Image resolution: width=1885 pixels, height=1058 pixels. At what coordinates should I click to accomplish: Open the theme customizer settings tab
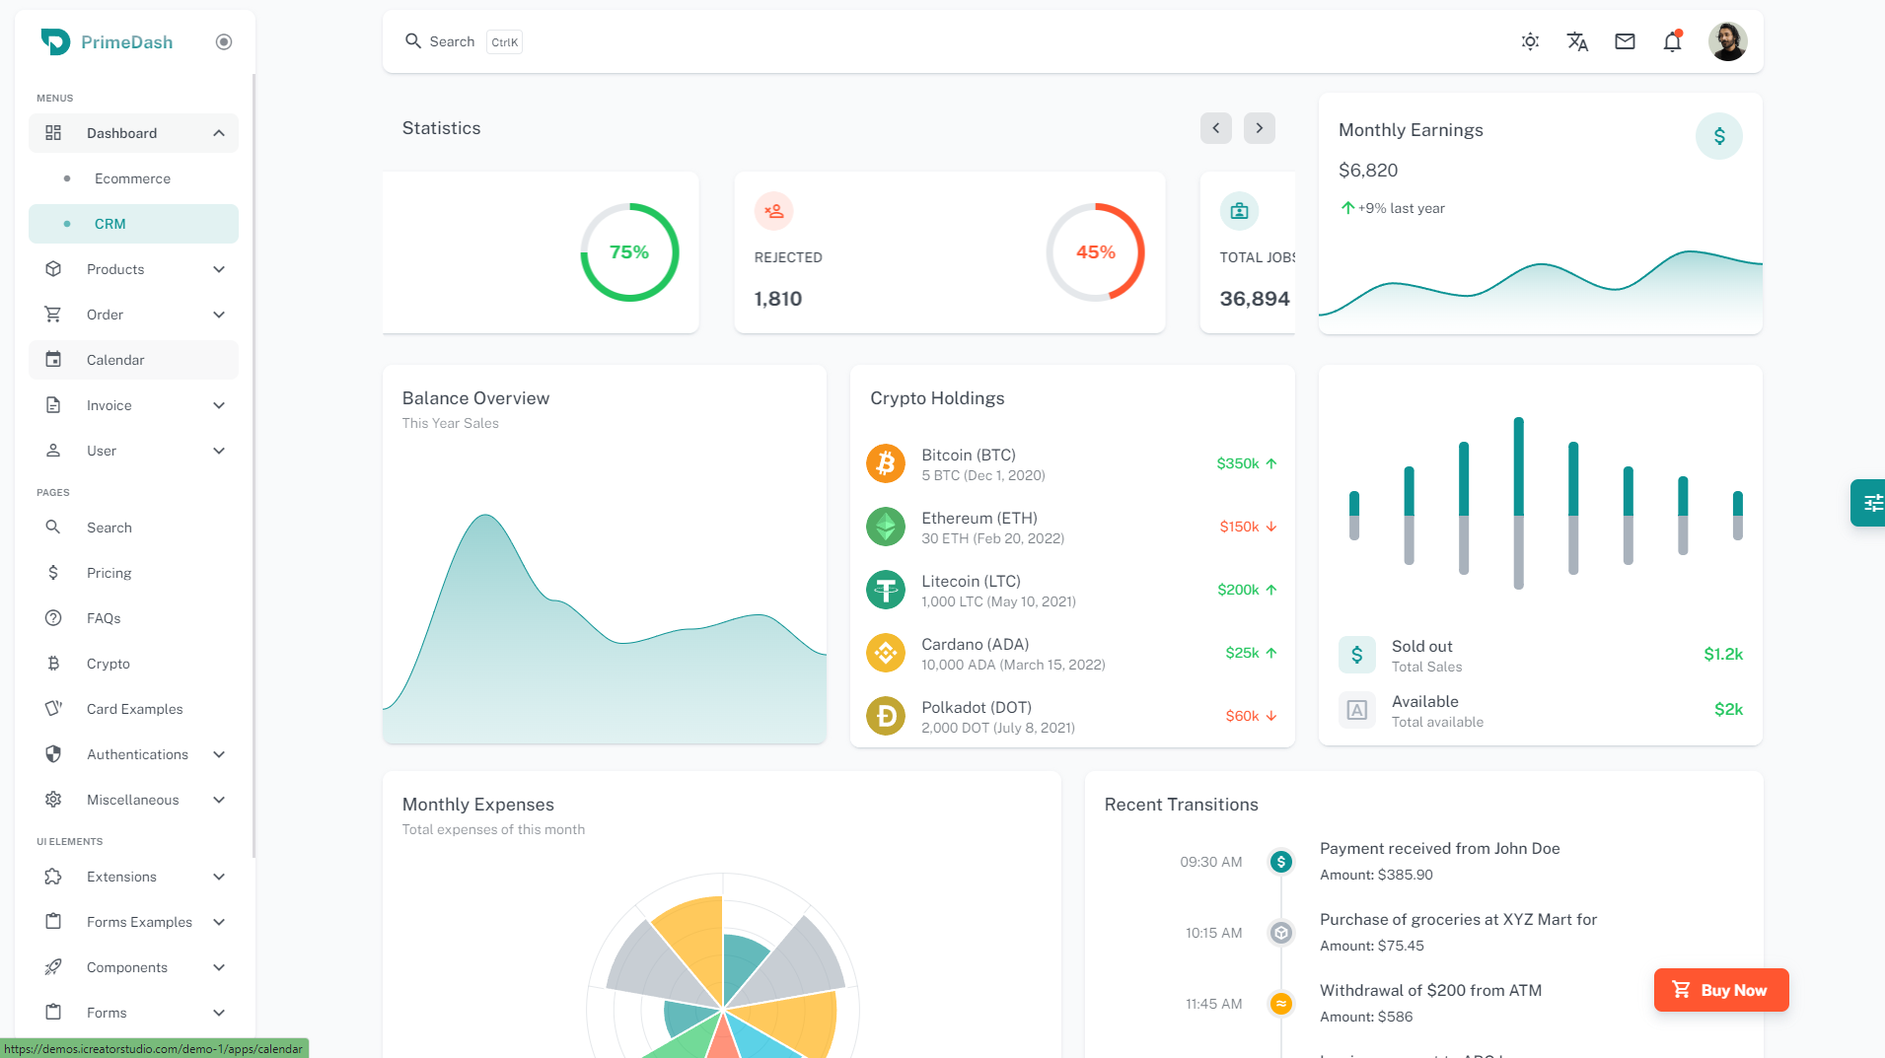tap(1869, 503)
